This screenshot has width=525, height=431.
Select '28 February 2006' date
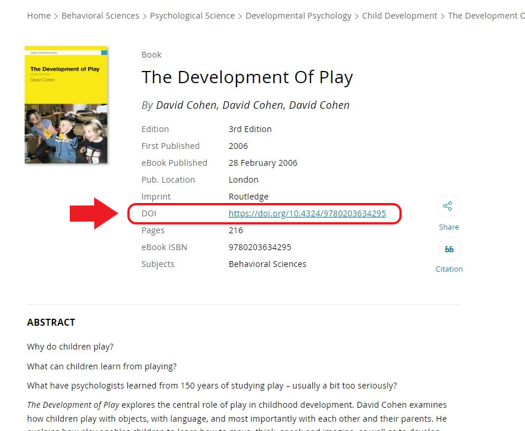point(263,163)
